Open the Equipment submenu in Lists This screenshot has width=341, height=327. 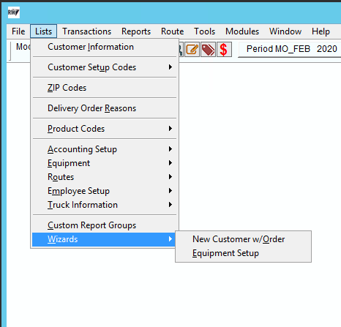click(105, 163)
